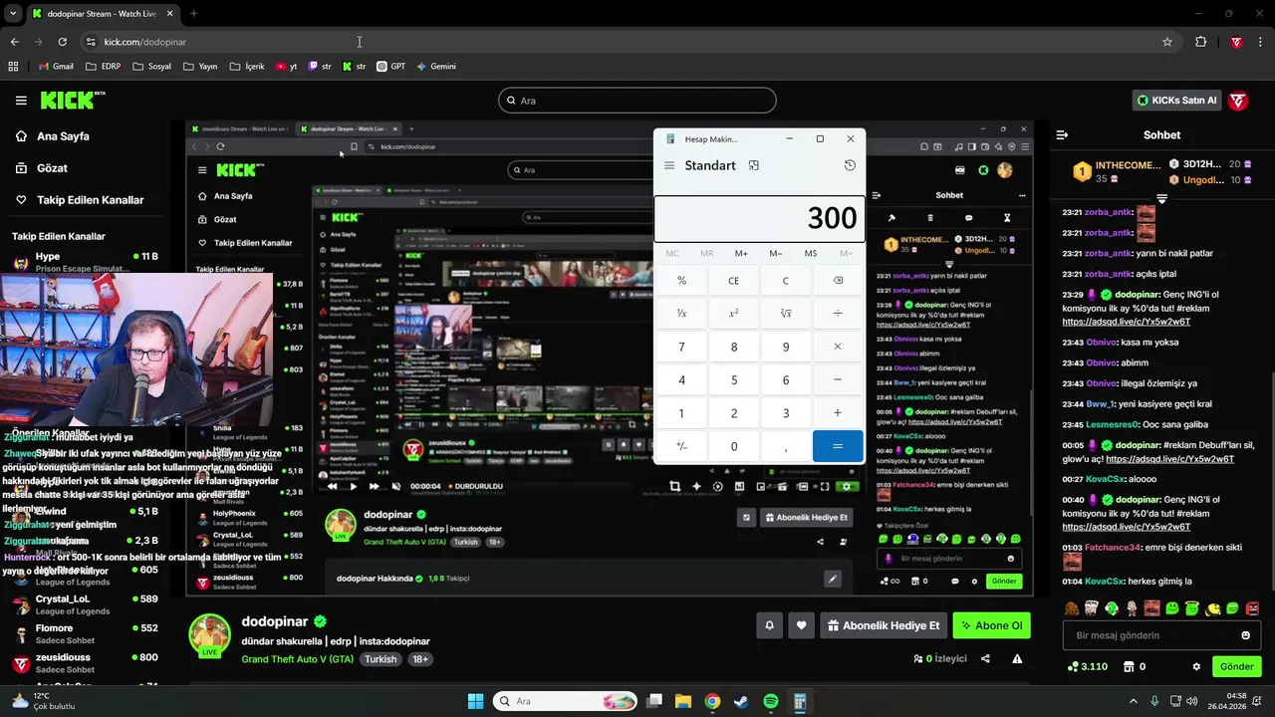
Task: Open File Explorer from the taskbar
Action: point(683,701)
